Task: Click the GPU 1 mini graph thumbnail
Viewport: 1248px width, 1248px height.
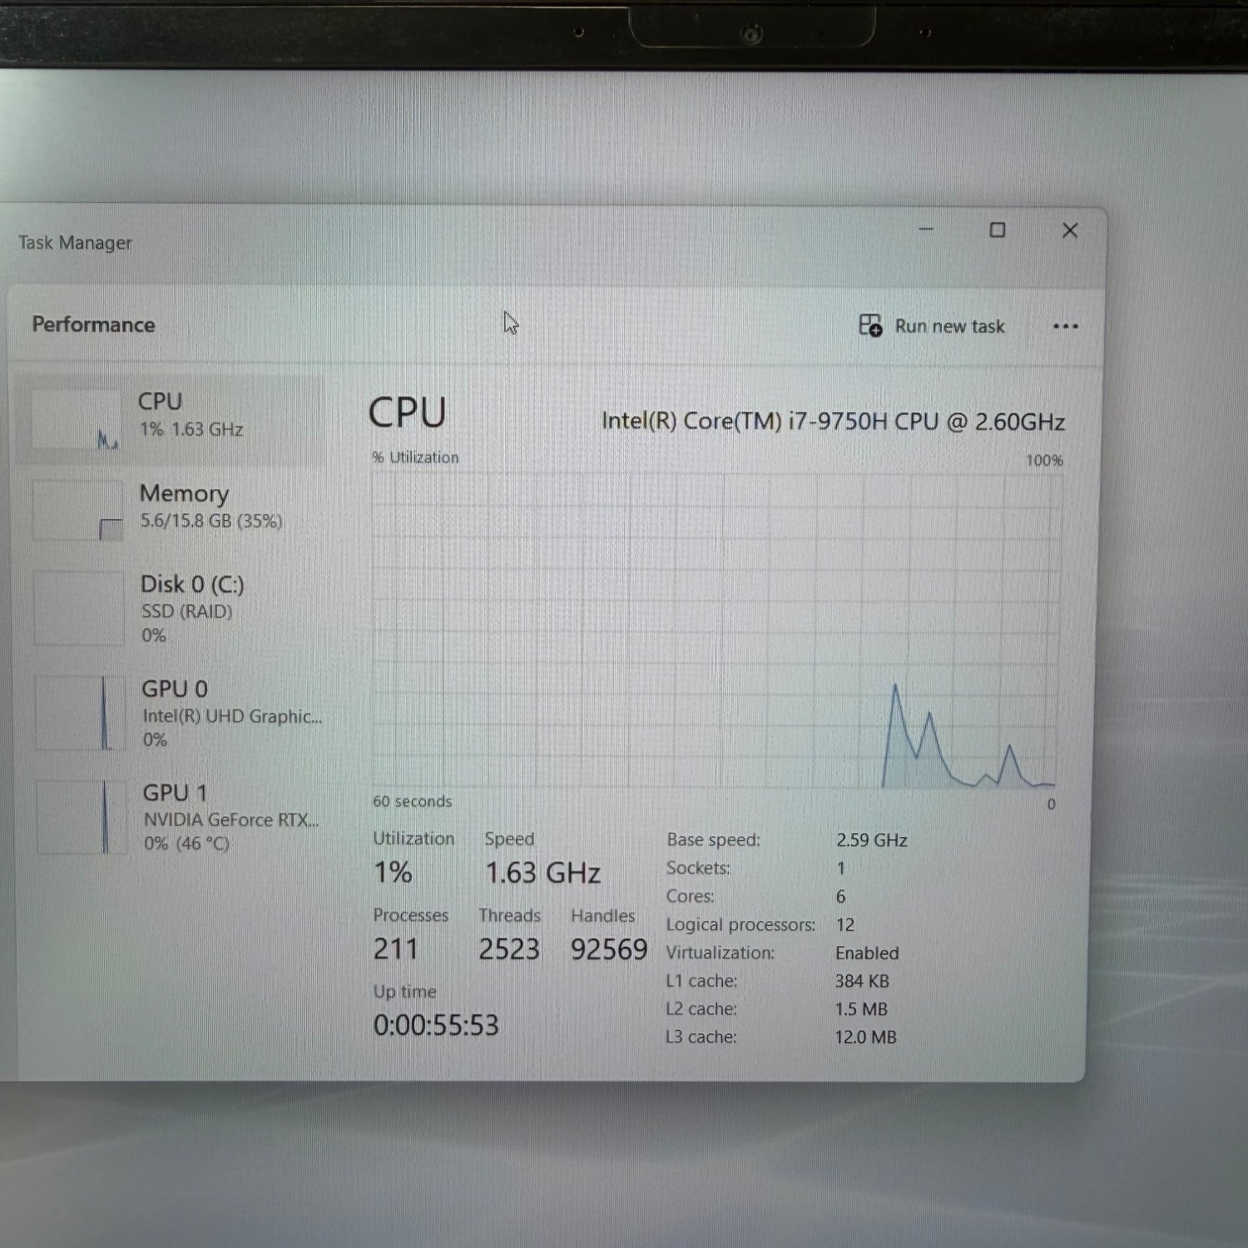Action: point(81,817)
